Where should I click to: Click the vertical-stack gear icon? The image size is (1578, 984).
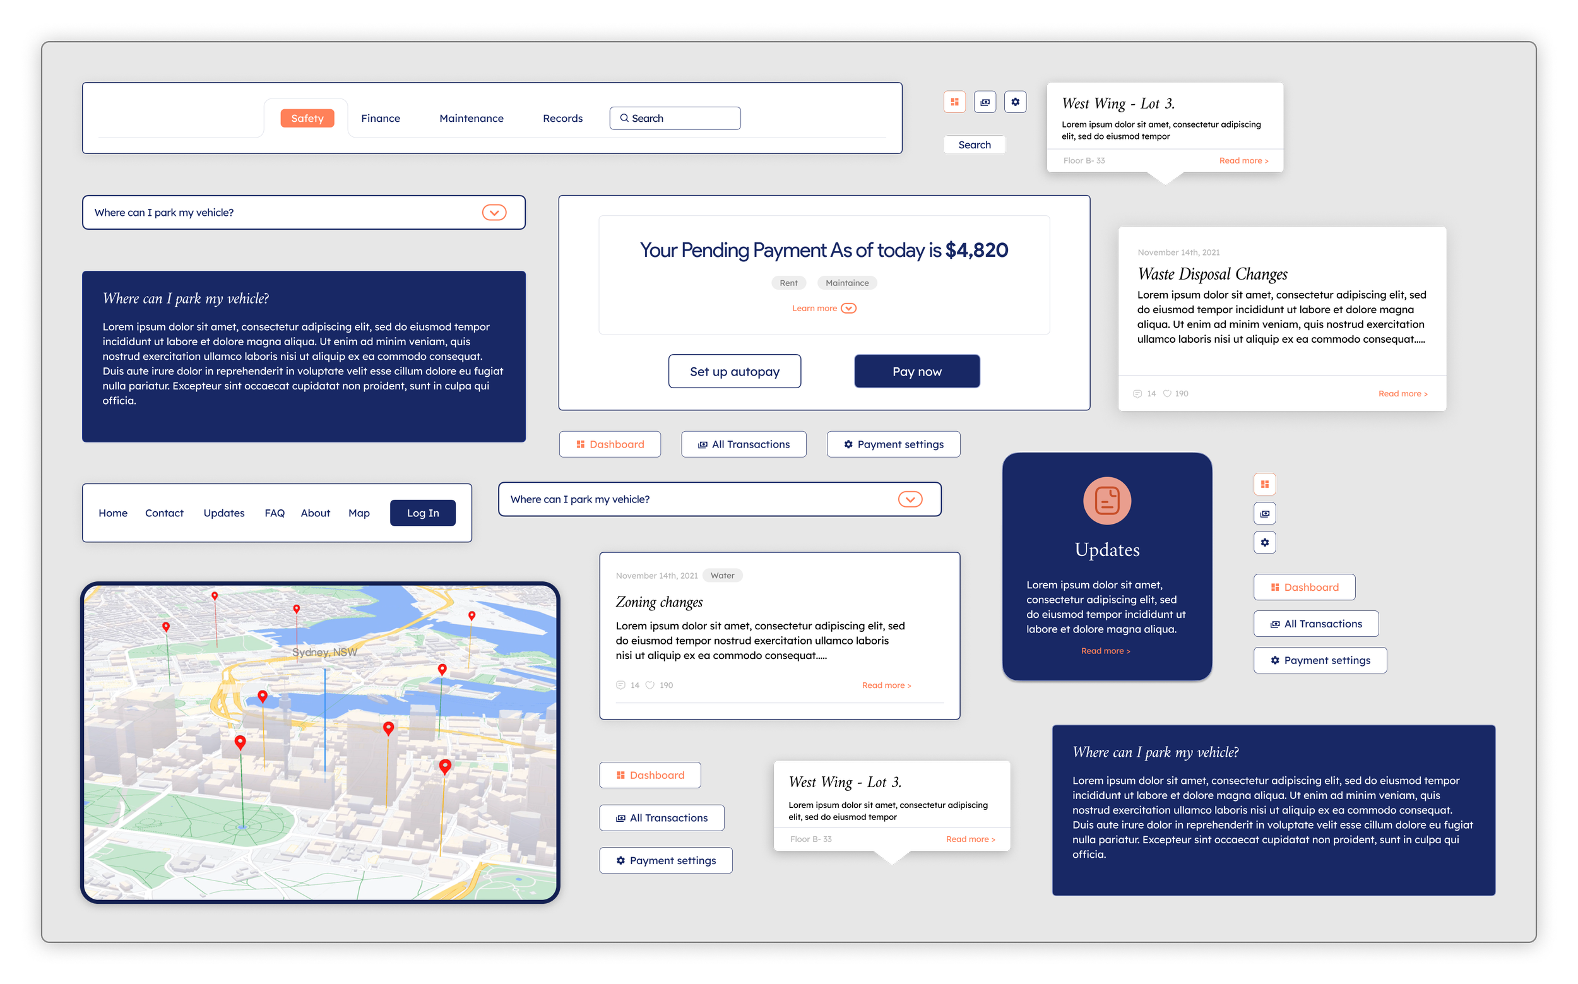click(1264, 542)
